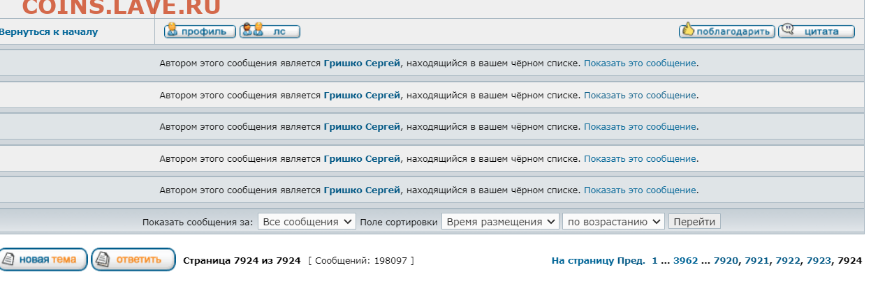The height and width of the screenshot is (286, 878).
Task: Jump to page 3962
Action: (685, 261)
